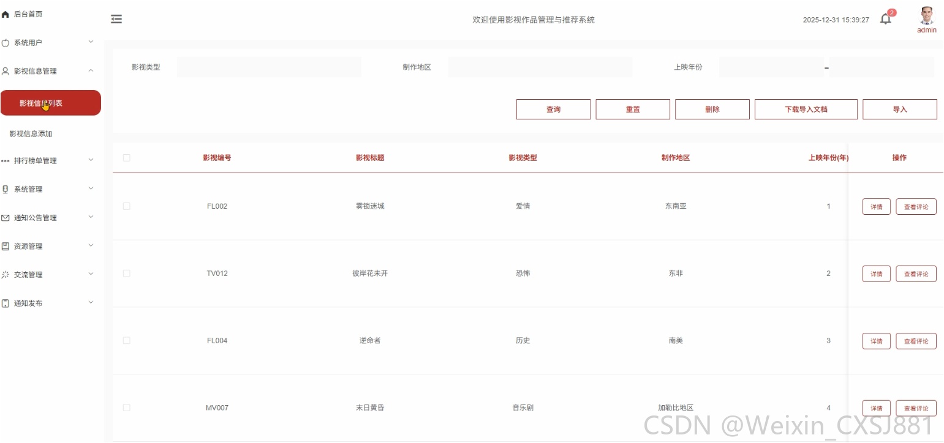Check the checkbox for row TV012

[x=126, y=274]
